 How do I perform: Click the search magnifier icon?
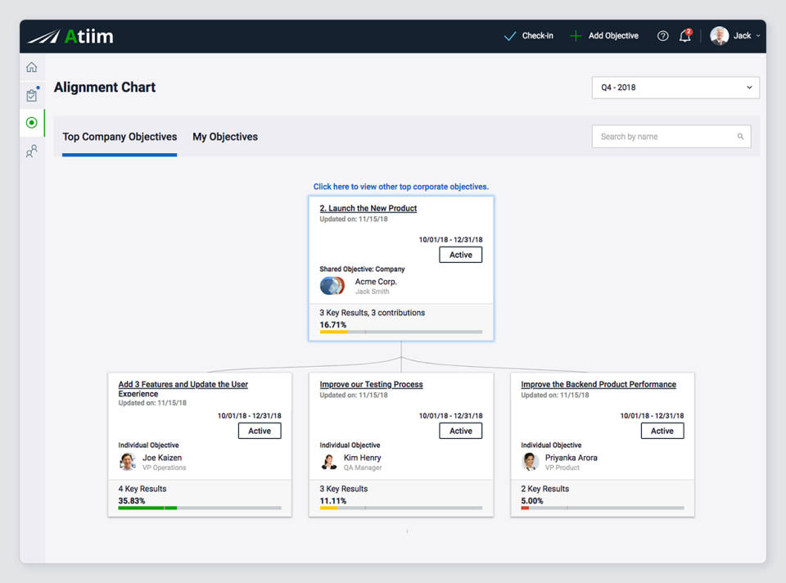coord(740,137)
